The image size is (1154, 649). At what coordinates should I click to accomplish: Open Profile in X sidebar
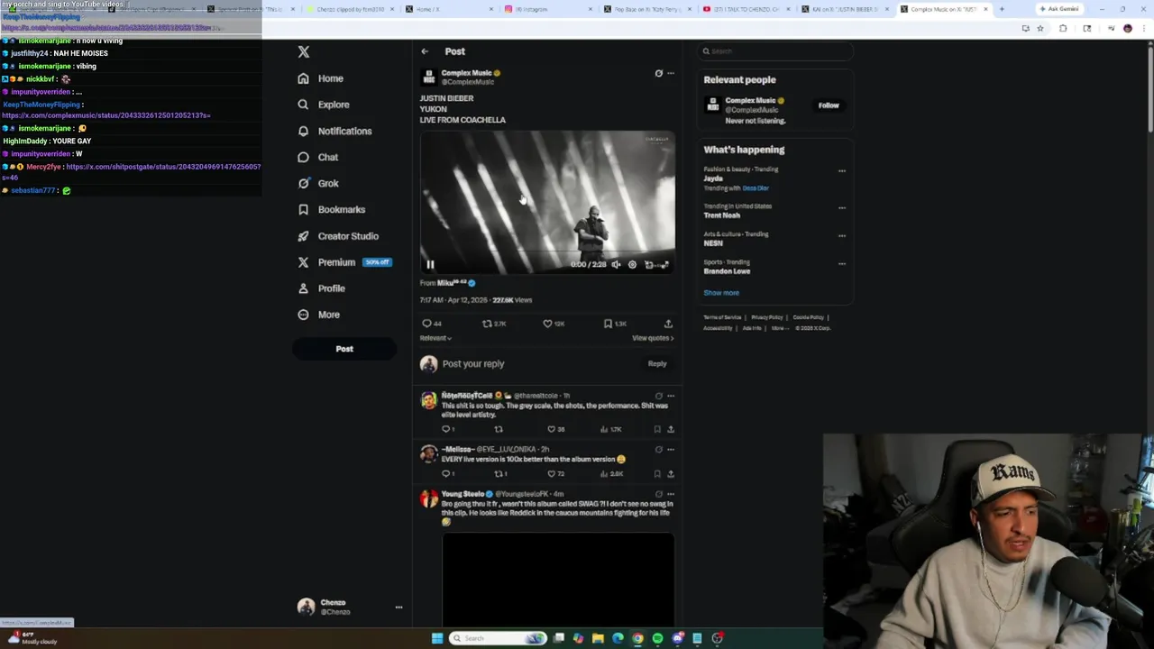322,288
